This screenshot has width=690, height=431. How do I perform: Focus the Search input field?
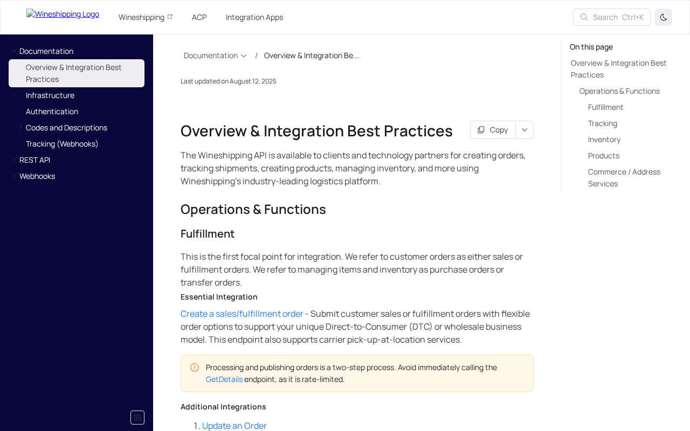[617, 17]
